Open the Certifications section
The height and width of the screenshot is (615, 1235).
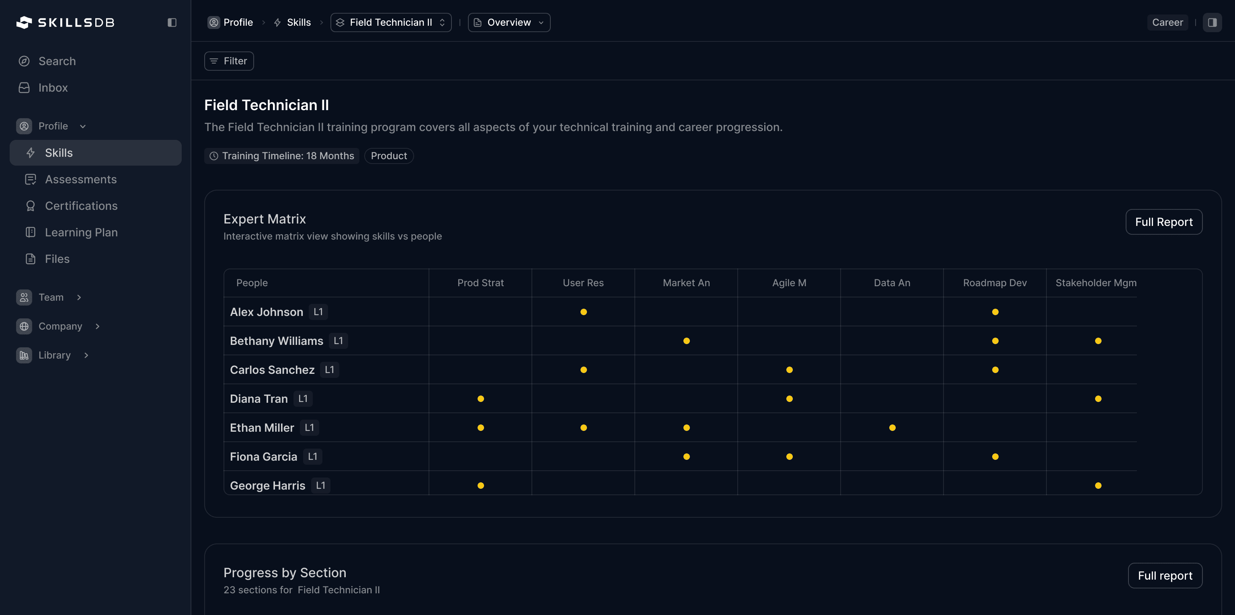click(81, 206)
